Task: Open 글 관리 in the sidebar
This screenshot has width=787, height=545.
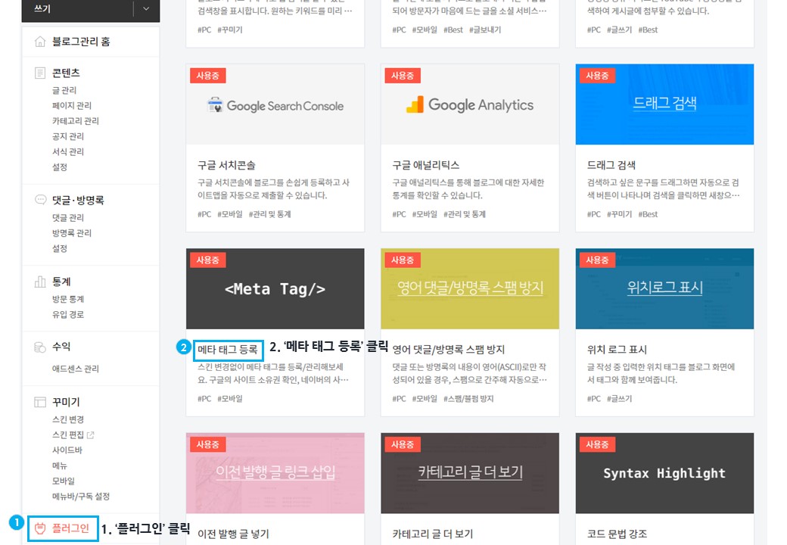Action: click(64, 90)
